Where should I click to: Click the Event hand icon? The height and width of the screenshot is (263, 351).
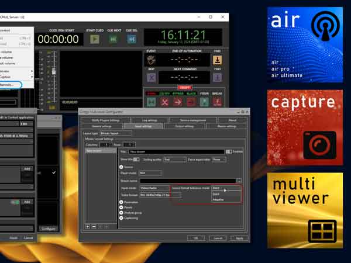[151, 60]
